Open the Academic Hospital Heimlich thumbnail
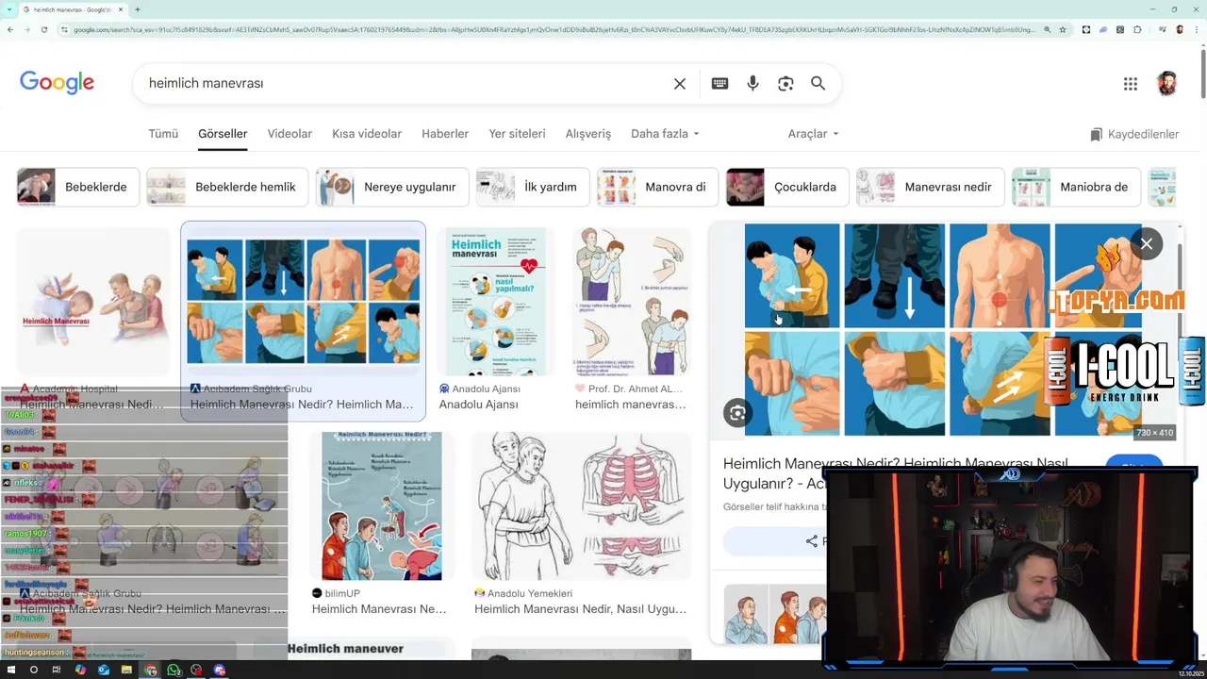This screenshot has width=1207, height=679. pos(93,302)
